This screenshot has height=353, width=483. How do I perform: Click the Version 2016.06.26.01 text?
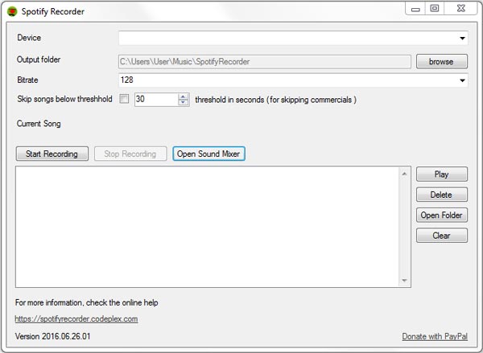tap(52, 336)
